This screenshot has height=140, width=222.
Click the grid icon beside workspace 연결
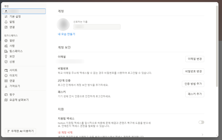(6, 81)
